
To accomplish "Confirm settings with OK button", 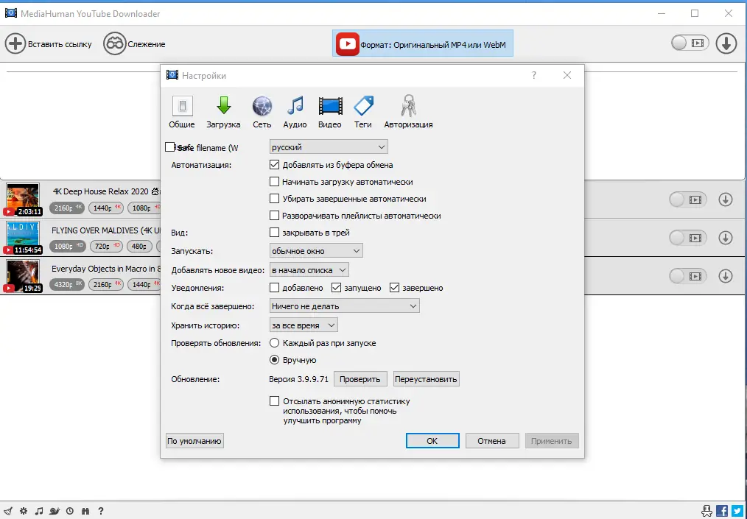I will pos(432,441).
